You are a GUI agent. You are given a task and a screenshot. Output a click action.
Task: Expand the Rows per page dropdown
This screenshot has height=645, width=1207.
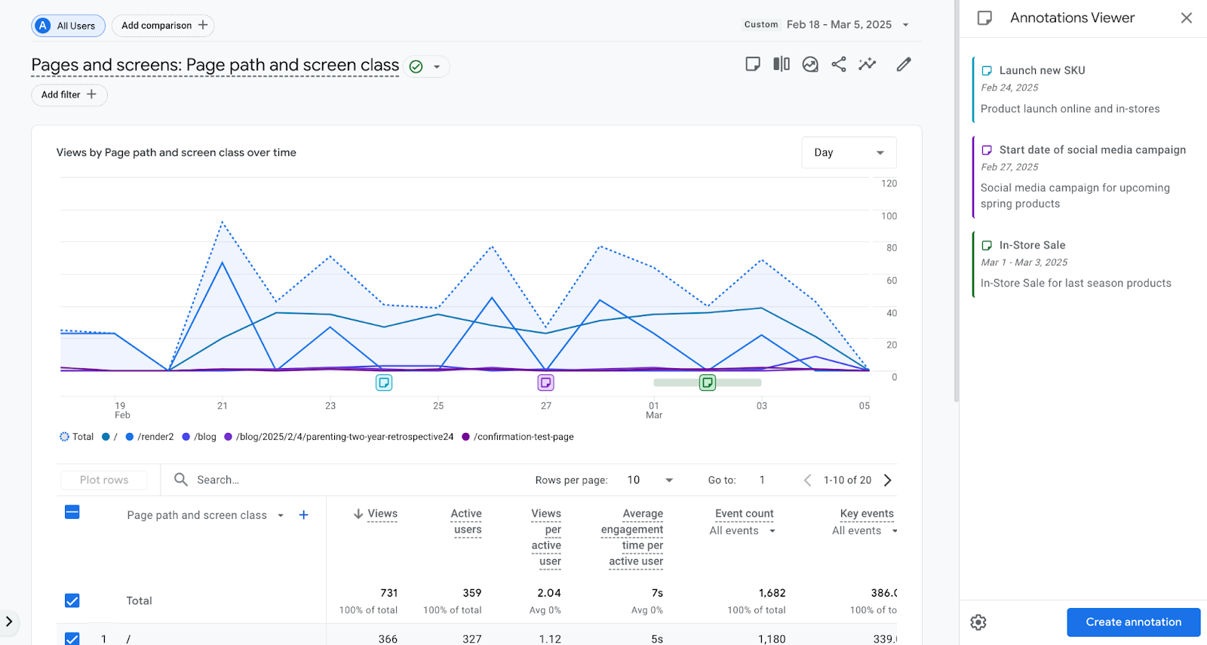650,480
